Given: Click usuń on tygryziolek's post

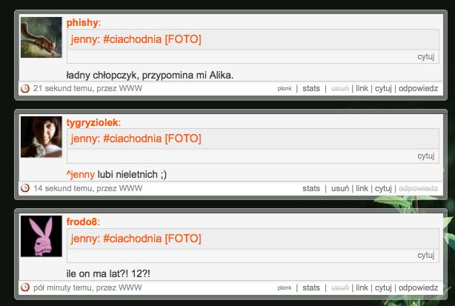Looking at the screenshot, I should pyautogui.click(x=340, y=188).
